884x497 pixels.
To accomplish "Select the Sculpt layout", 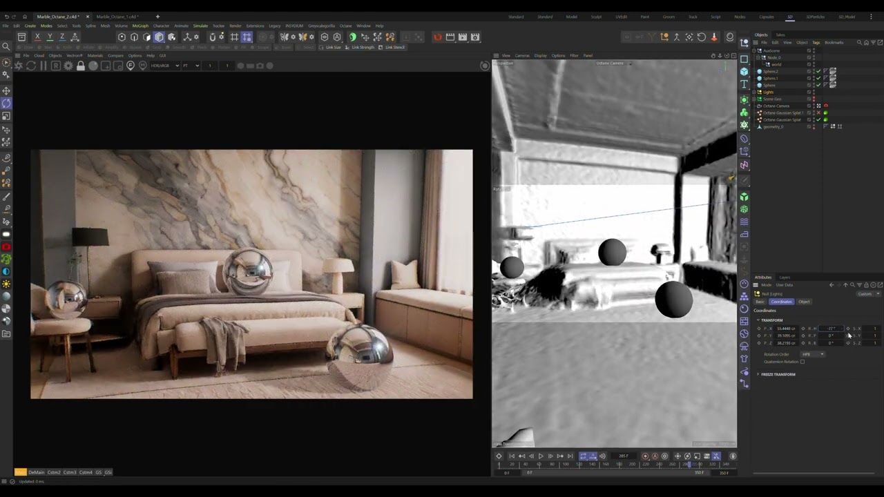I will 596,17.
